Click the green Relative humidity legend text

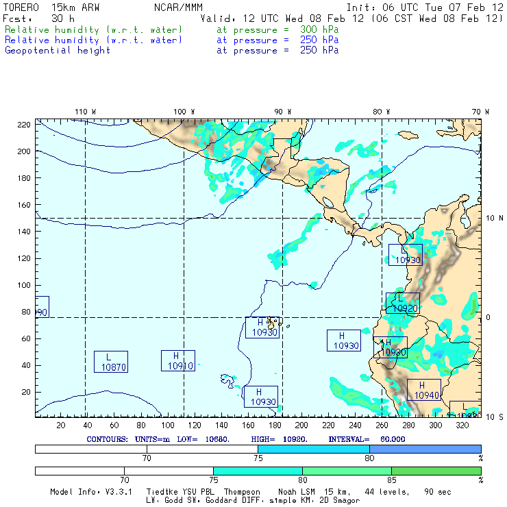coord(94,30)
